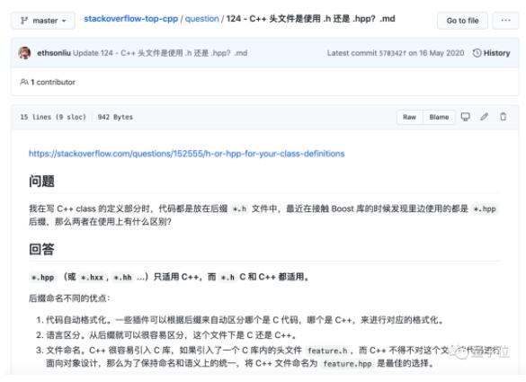Open the stackoverflow-top-cpp repository link
Screen dimensions: 526x382
click(x=131, y=19)
